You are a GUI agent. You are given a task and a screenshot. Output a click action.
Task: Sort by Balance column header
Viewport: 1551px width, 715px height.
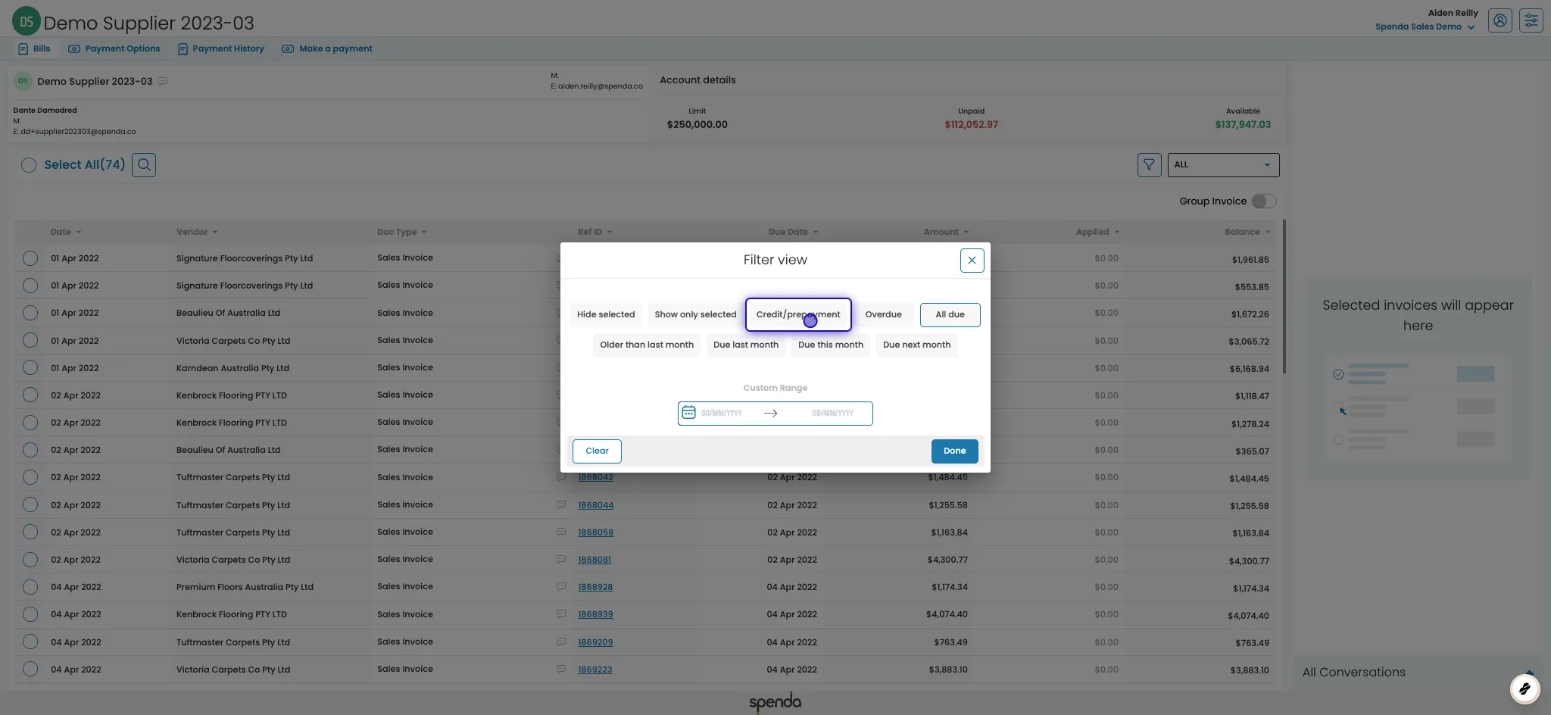point(1247,232)
